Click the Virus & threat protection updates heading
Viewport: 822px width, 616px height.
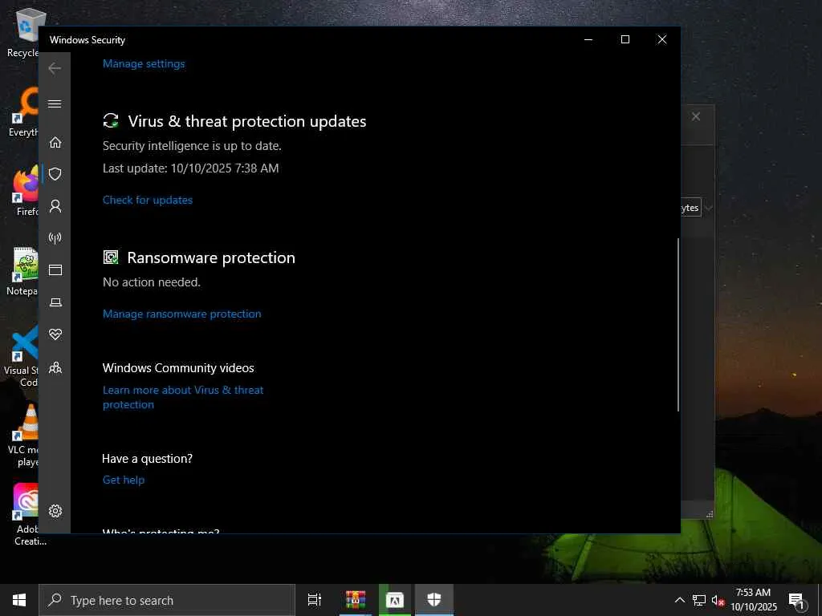pyautogui.click(x=247, y=121)
